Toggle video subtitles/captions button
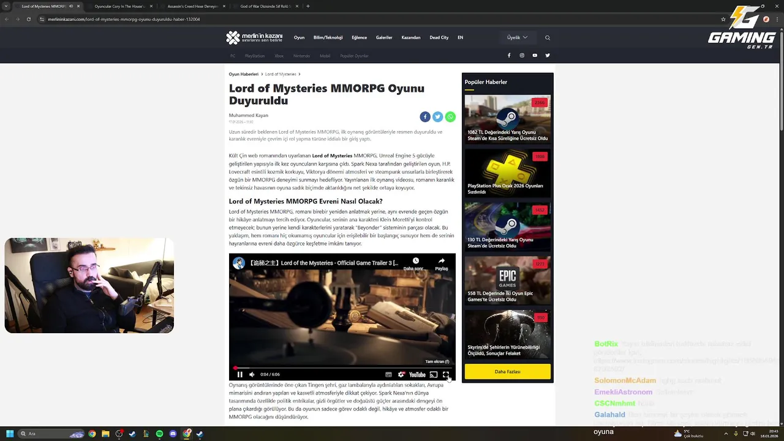This screenshot has height=441, width=784. click(388, 374)
